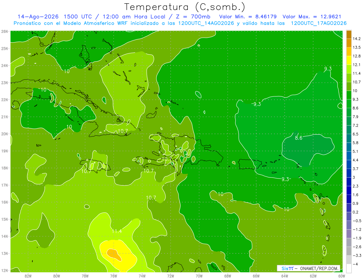Click the 7.2 colorbar tick label

[x=356, y=125]
